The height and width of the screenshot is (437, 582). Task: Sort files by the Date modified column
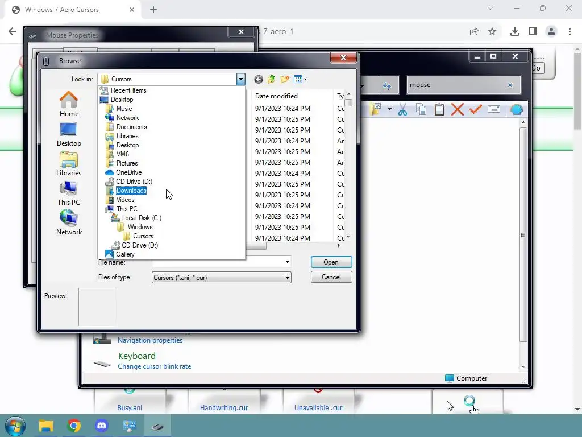pyautogui.click(x=276, y=96)
